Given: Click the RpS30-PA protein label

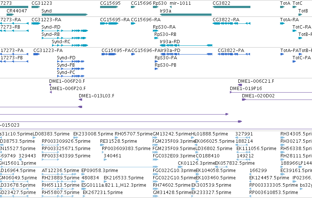Looking at the screenshot, I should [166, 58].
